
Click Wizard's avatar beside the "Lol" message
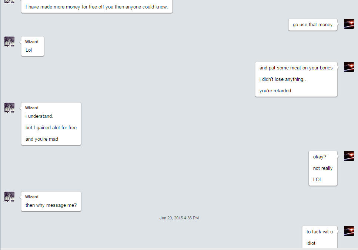(9, 41)
